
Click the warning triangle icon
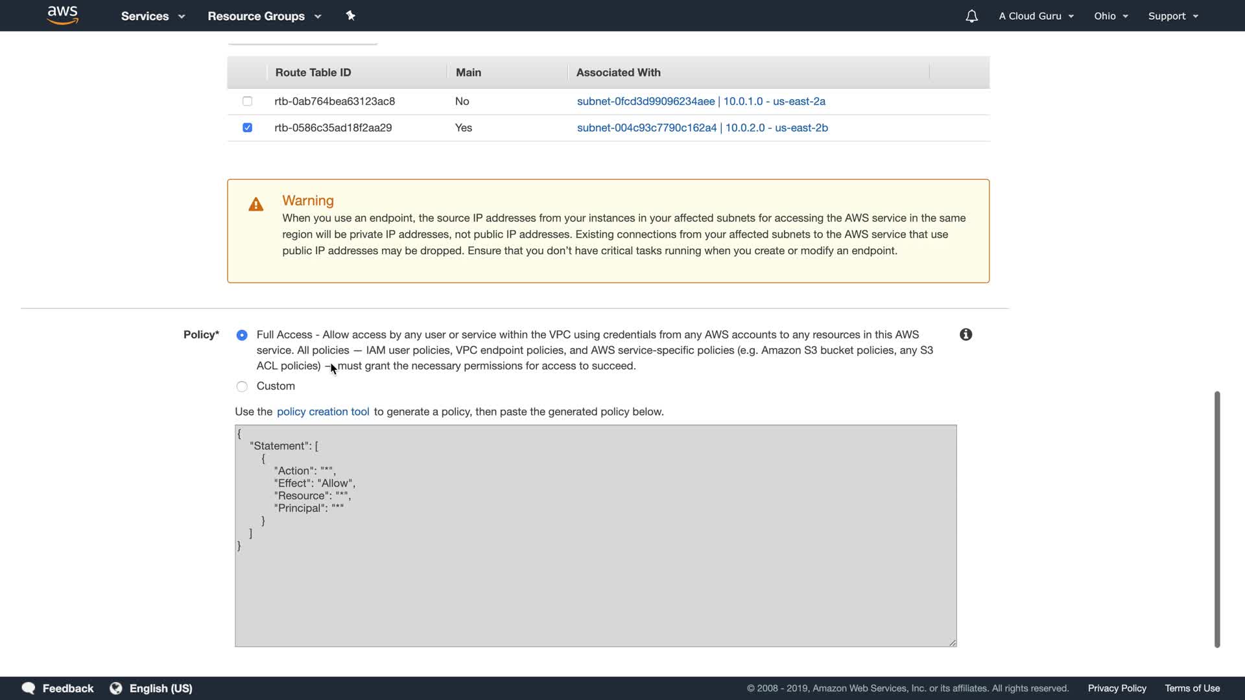point(256,205)
